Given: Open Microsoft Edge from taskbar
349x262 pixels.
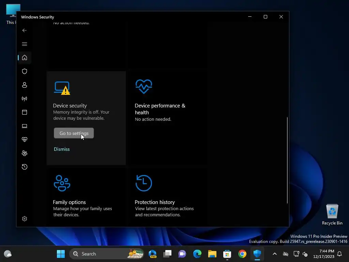Looking at the screenshot, I should (x=197, y=254).
